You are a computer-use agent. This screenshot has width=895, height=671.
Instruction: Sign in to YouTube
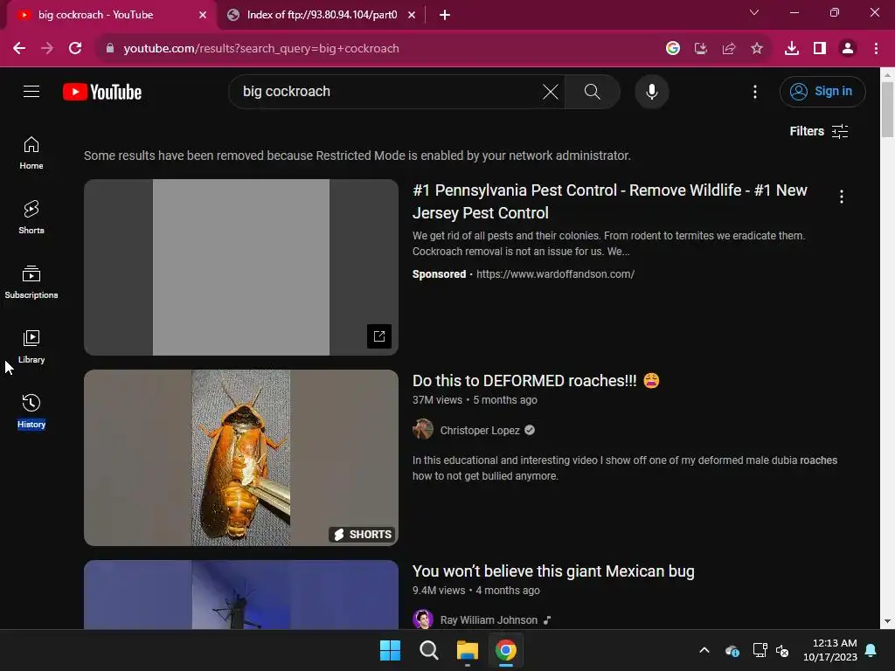point(822,91)
